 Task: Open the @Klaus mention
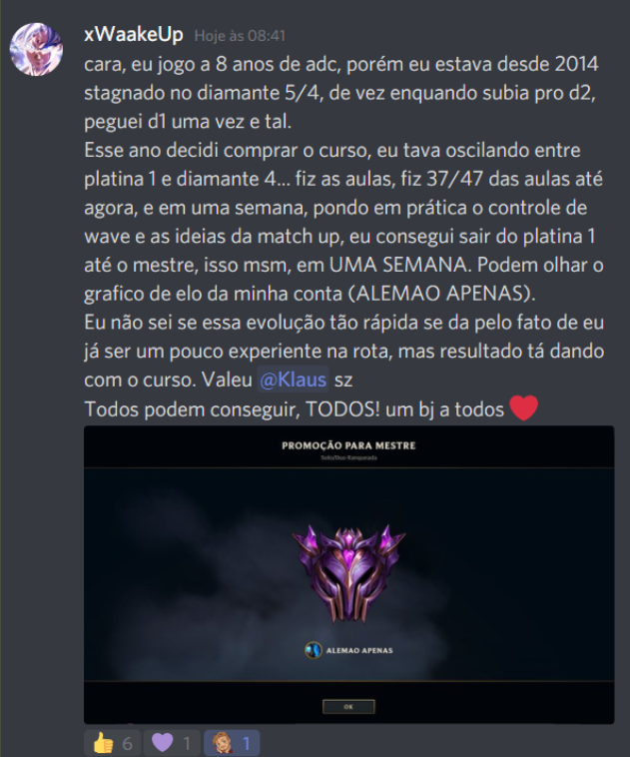point(293,379)
